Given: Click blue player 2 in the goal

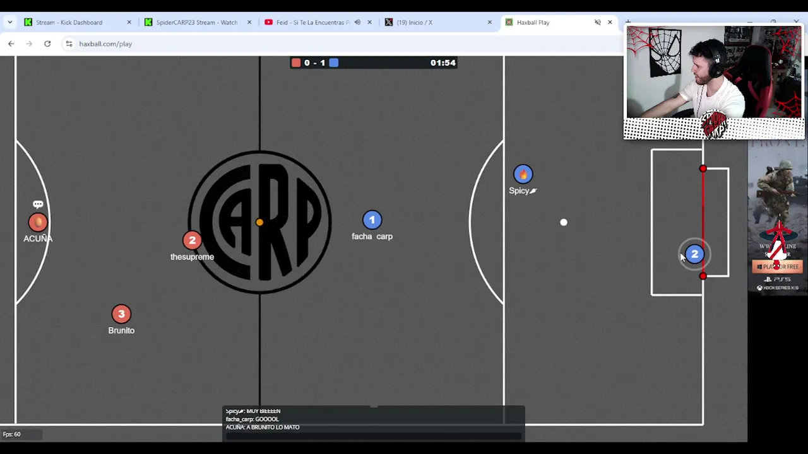Looking at the screenshot, I should click(694, 254).
